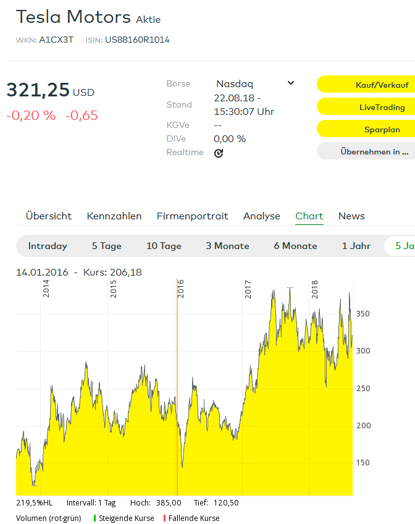Viewport: 415px width, 524px height.
Task: Go to the Firmenportrait tab
Action: click(x=192, y=216)
